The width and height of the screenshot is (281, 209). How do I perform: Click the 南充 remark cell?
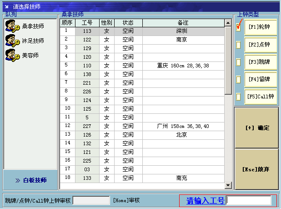[183, 178]
